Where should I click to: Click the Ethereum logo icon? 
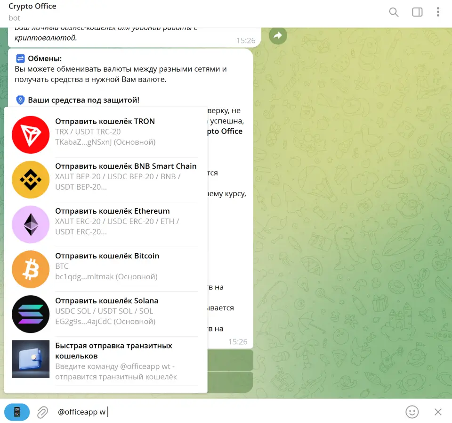point(31,224)
